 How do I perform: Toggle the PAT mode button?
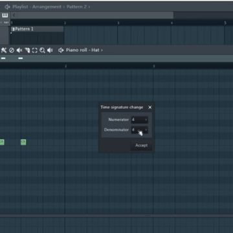tap(6, 23)
